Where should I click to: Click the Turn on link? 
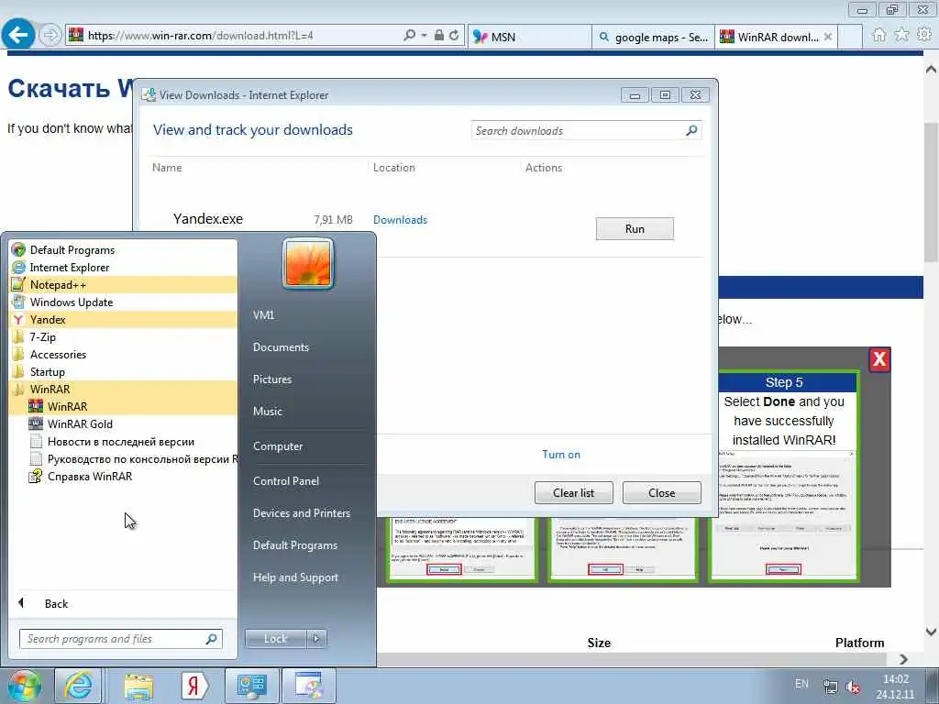click(x=561, y=455)
